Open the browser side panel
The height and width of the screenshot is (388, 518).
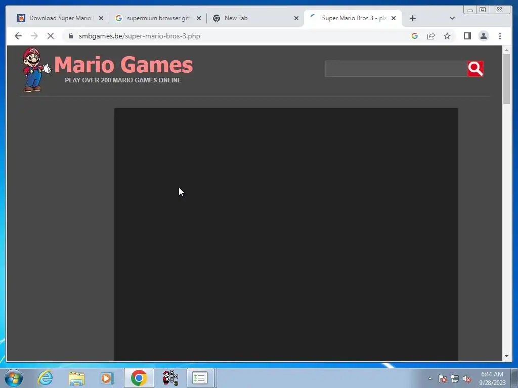[467, 36]
